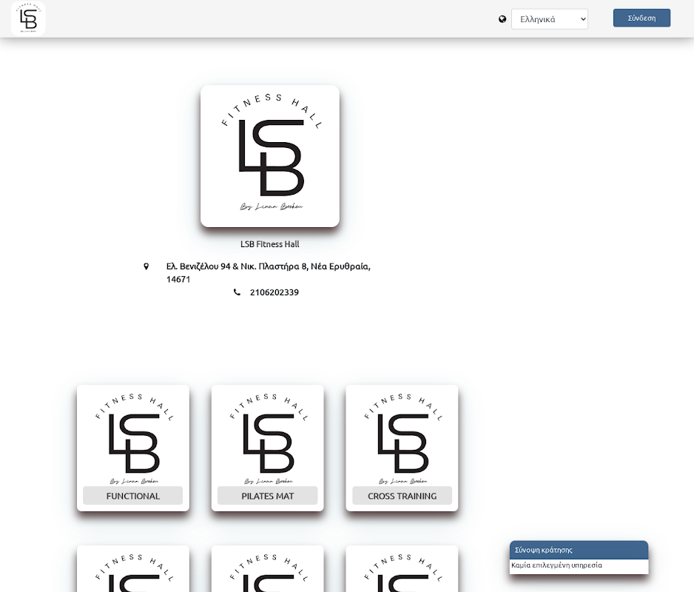This screenshot has width=694, height=592.
Task: Select the FUNCTIONAL service card
Action: [x=133, y=448]
